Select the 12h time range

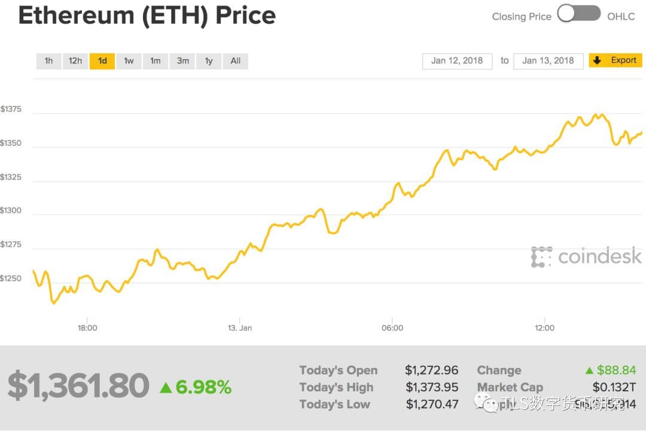pyautogui.click(x=75, y=61)
